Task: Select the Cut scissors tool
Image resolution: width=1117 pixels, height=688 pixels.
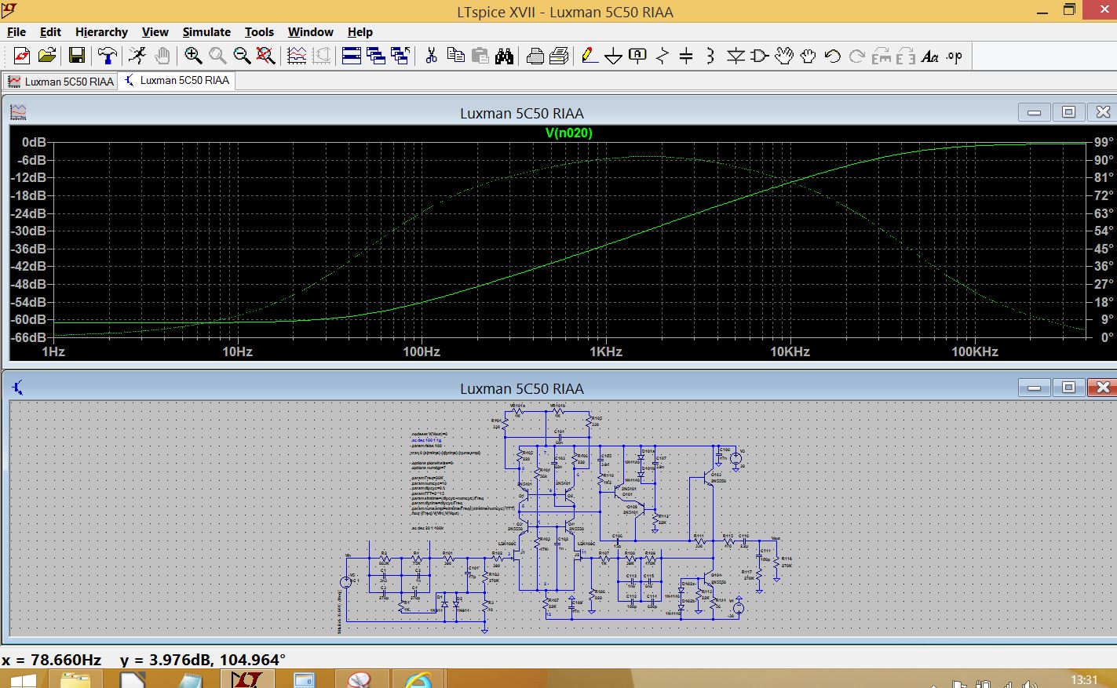Action: [431, 56]
